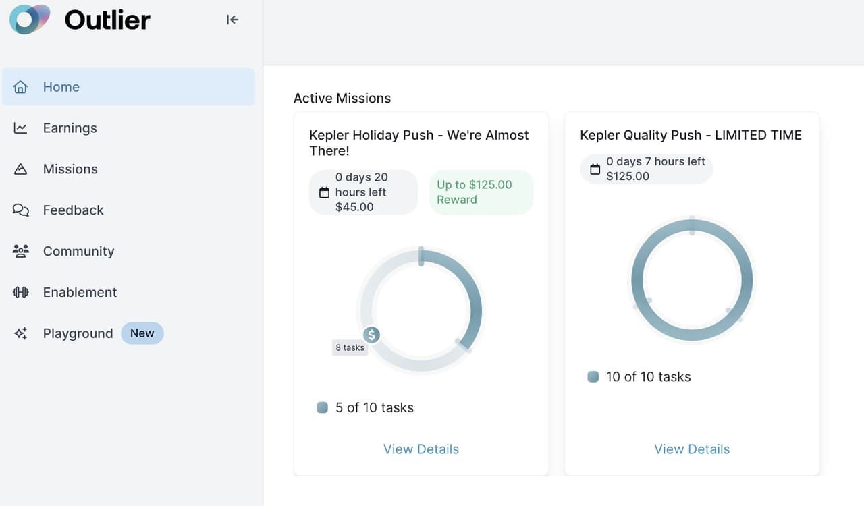View Details for Kepler Holiday Push
The width and height of the screenshot is (864, 506).
[x=421, y=449]
